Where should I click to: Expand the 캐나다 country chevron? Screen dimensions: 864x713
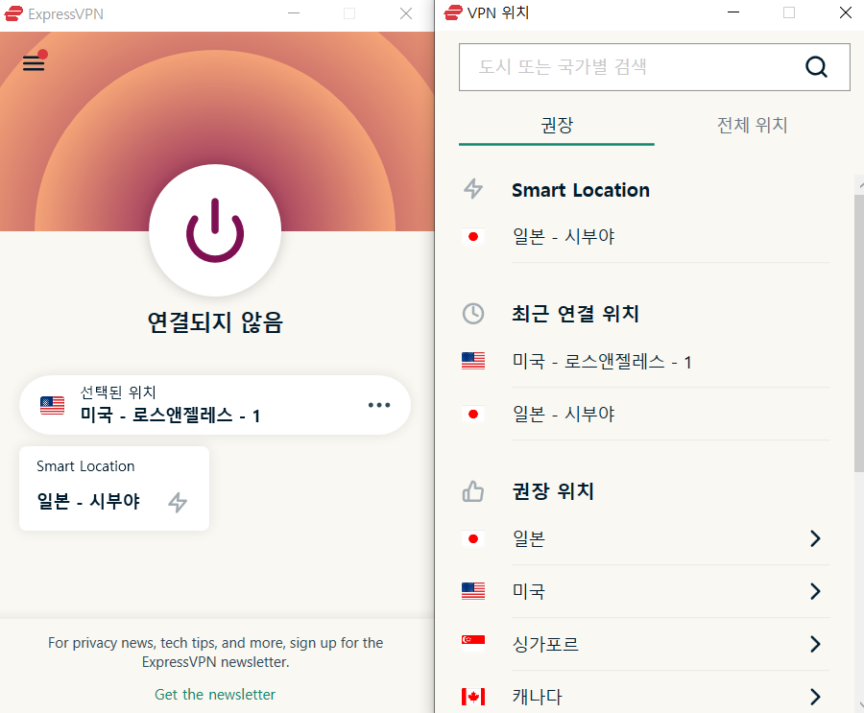(815, 697)
